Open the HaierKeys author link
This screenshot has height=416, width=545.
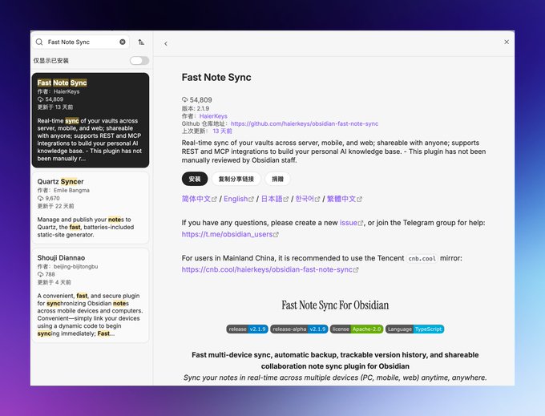[213, 116]
